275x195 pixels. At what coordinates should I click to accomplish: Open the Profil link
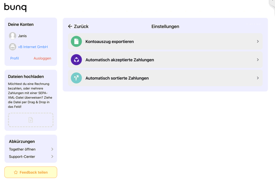14,58
